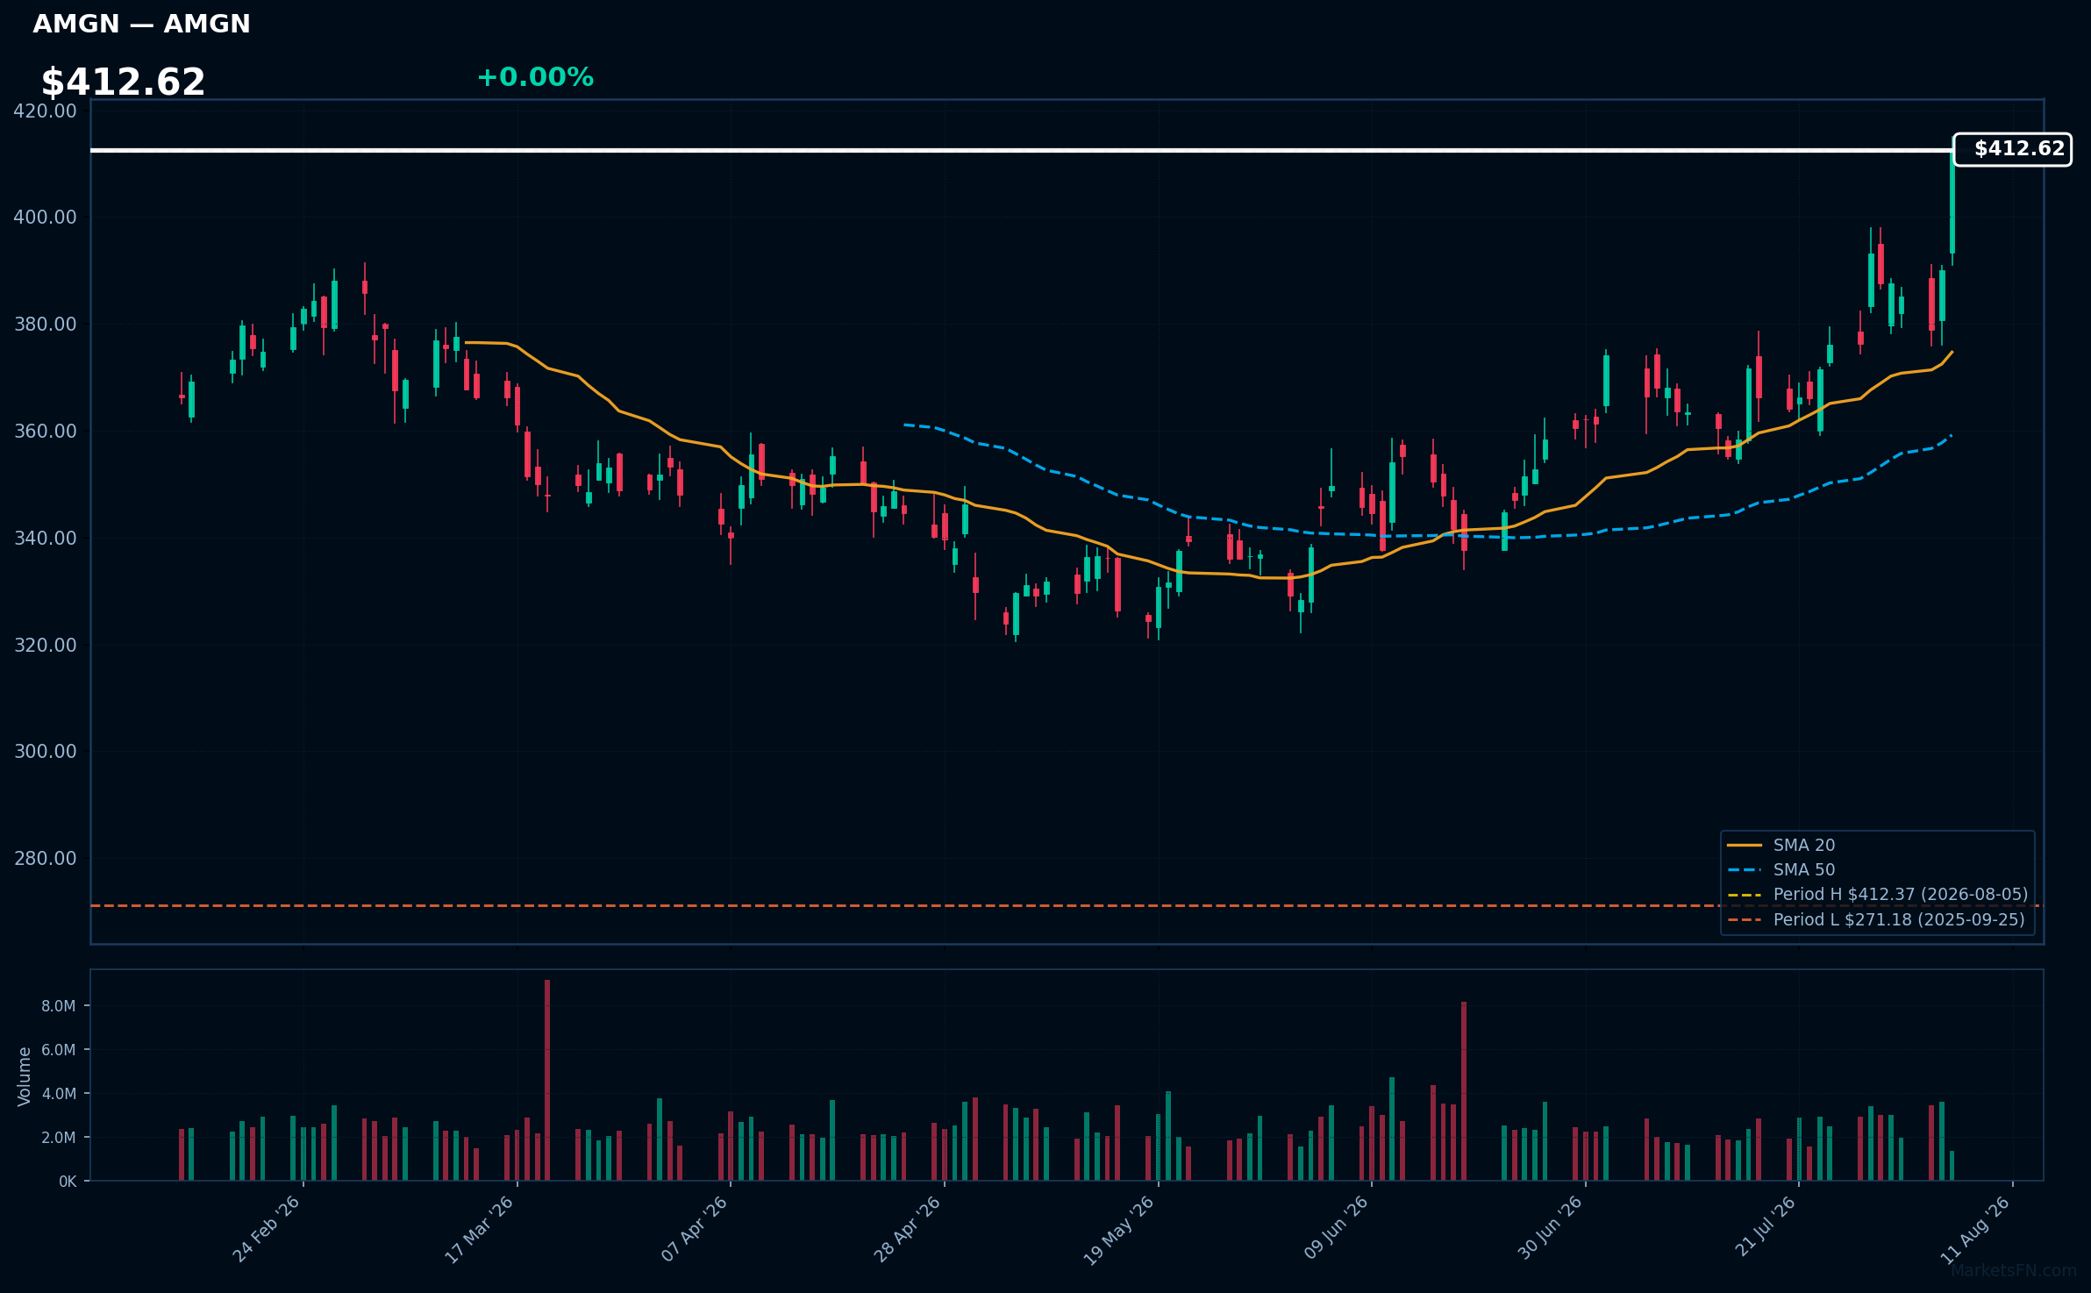Screen dimensions: 2091x1293
Task: Click the large $412.62 price heading
Action: click(123, 82)
